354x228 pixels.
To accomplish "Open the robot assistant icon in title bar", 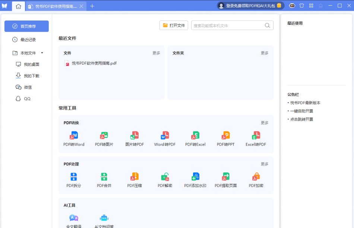I will (x=292, y=6).
